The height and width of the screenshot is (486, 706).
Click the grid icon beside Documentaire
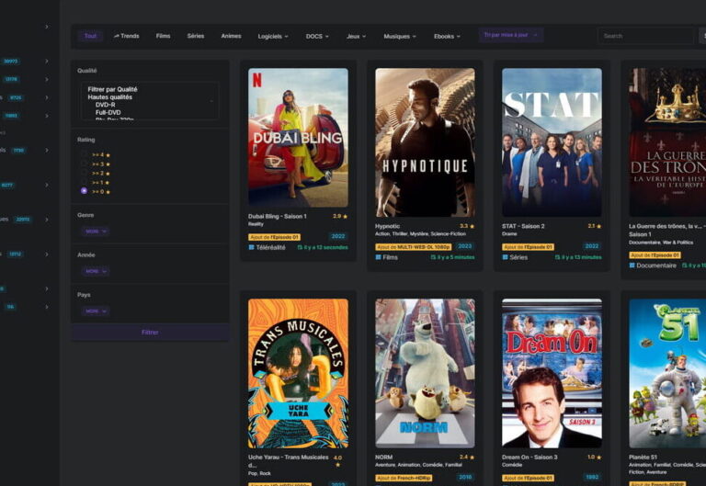click(632, 266)
